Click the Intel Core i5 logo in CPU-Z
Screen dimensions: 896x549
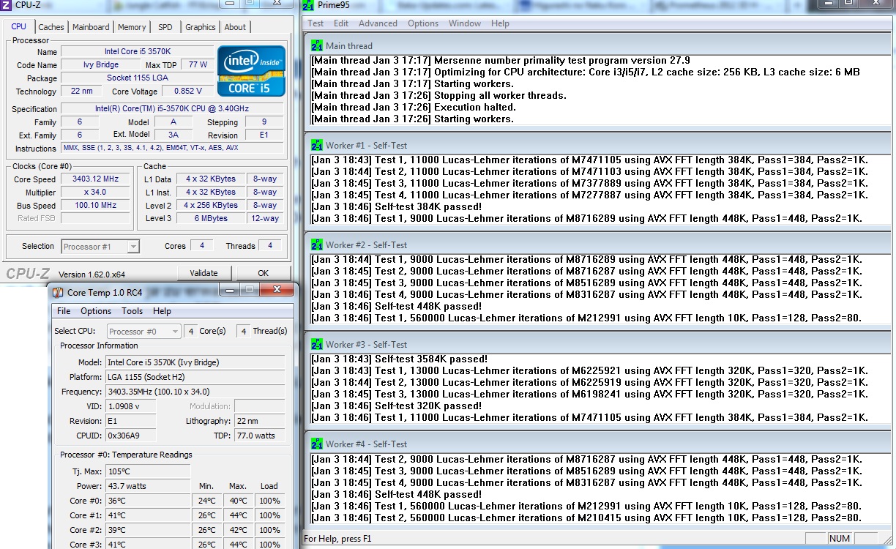tap(251, 71)
